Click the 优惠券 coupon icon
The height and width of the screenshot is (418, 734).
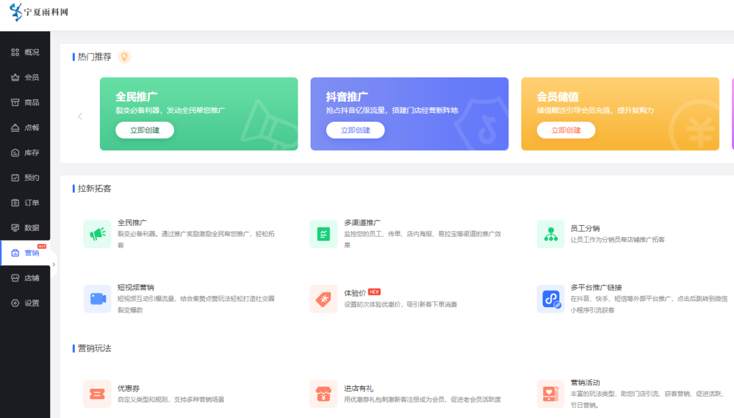point(97,394)
